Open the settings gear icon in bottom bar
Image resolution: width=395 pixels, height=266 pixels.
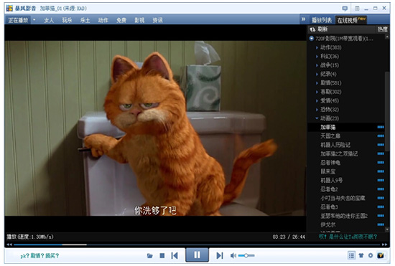click(371, 255)
